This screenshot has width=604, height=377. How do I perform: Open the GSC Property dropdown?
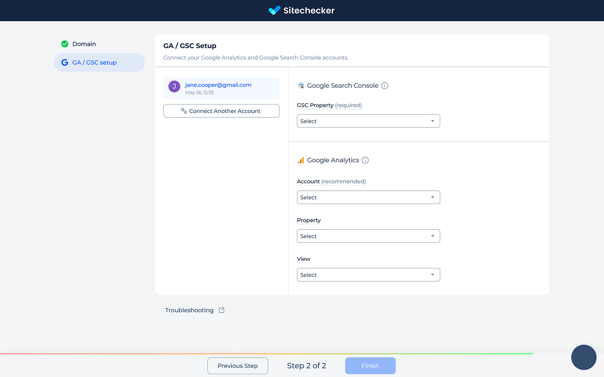click(x=368, y=121)
